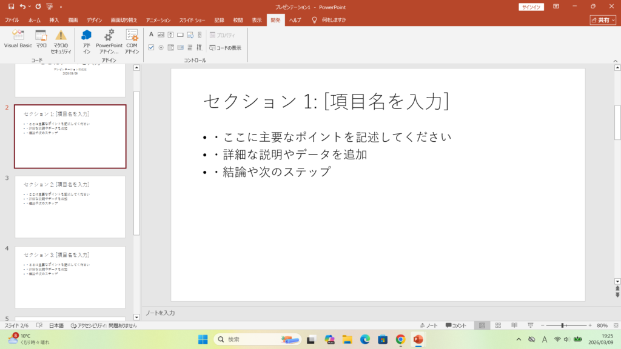Open the Slide Show (スライド ショー) tab

[192, 20]
